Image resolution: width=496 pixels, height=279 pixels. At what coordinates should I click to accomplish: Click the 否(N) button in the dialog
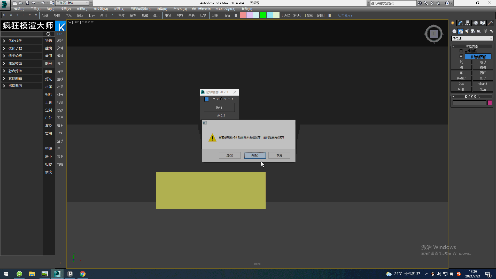(254, 155)
